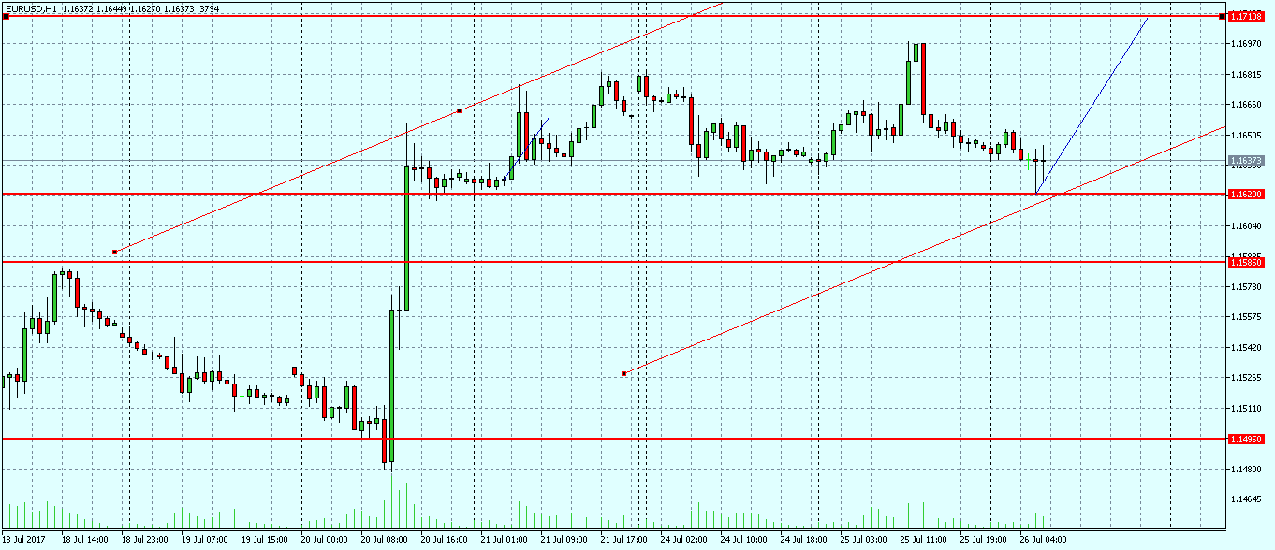Click the EURUSD,H1 chart title text
Screen dimensions: 1275x550
tap(32, 7)
